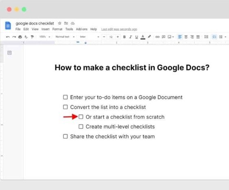Check 'Share the checklist with your team' box
229x190 pixels.
point(65,137)
